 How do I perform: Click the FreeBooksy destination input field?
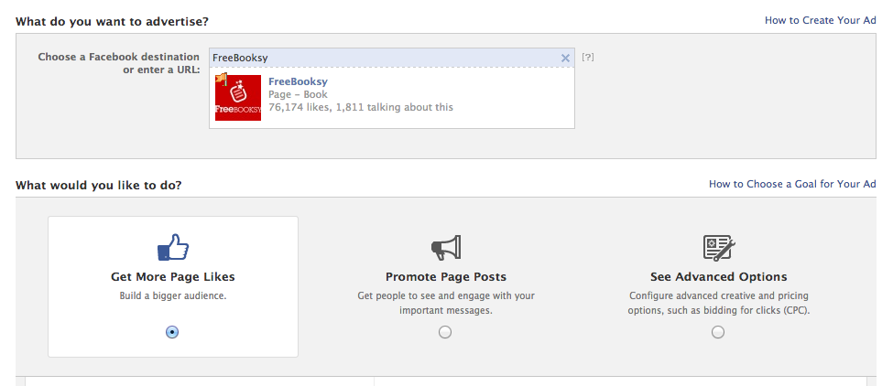click(x=385, y=58)
